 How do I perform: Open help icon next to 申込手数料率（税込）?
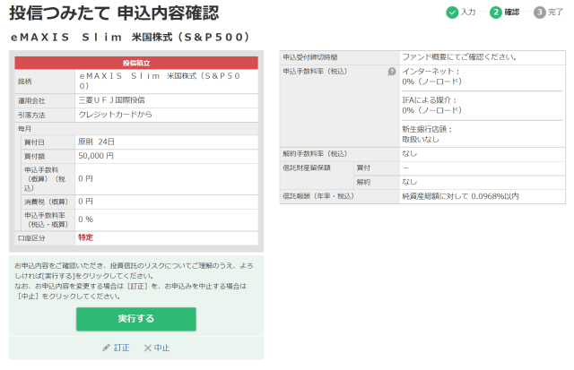click(392, 72)
